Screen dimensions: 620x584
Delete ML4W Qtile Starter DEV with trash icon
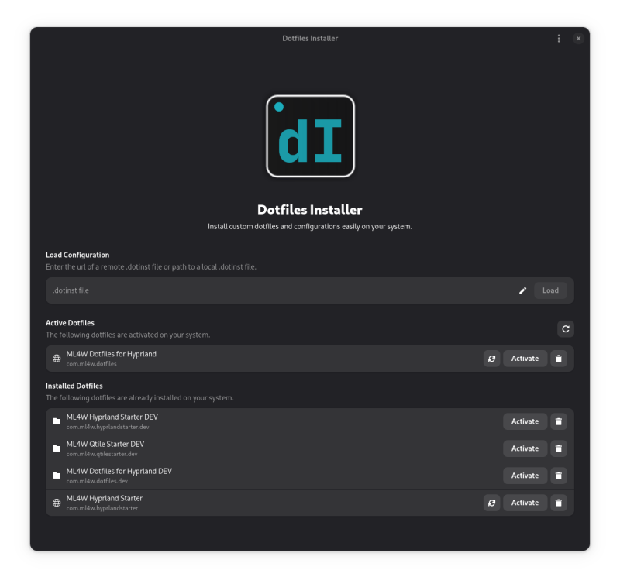pos(559,448)
